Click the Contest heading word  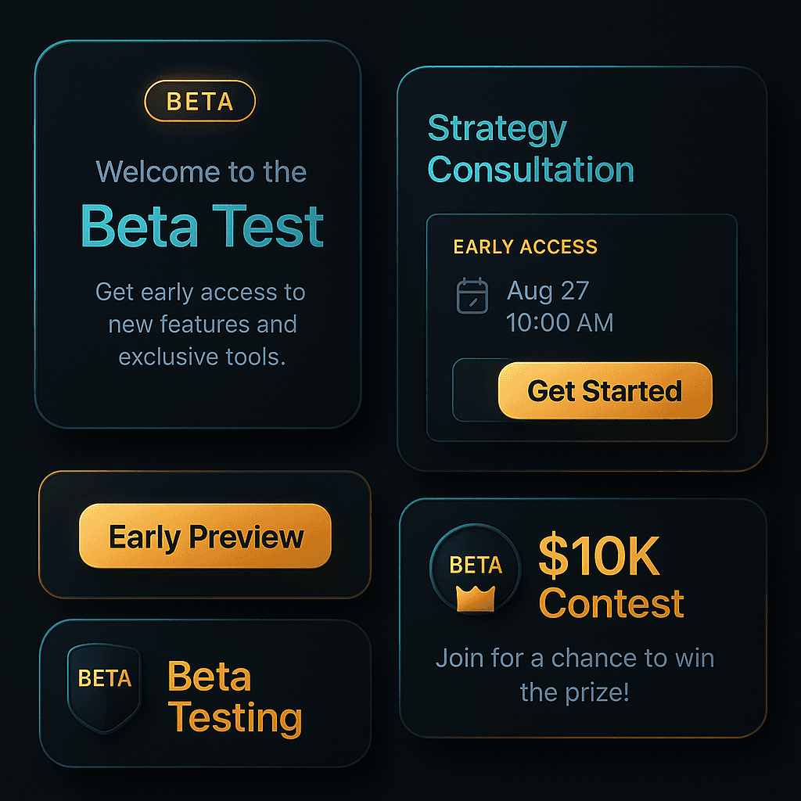click(x=612, y=603)
